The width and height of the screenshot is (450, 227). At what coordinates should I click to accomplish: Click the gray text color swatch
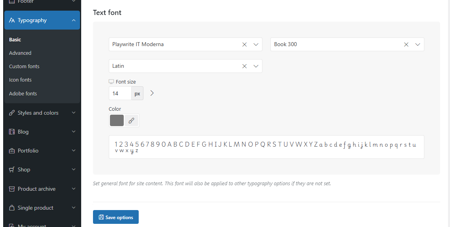[117, 121]
